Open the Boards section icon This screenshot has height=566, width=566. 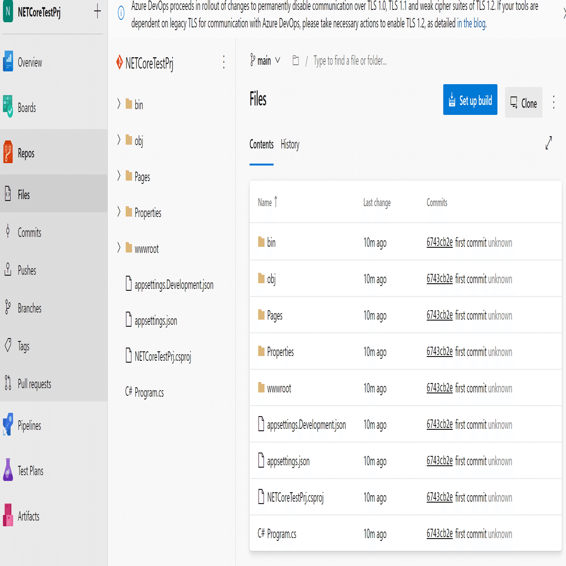pos(8,106)
